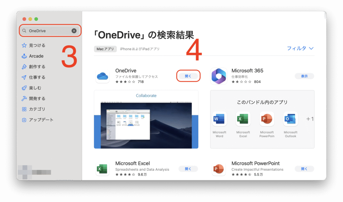Click the bundle Microsoft PowerPoint icon
The image size is (343, 202).
tap(267, 119)
